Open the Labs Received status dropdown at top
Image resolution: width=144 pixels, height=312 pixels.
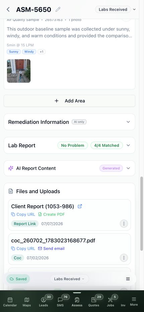pos(116,9)
